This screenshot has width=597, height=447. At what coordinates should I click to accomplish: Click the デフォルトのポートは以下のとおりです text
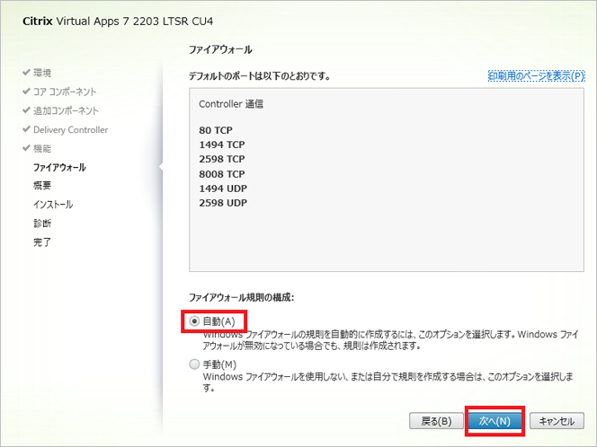tap(259, 76)
